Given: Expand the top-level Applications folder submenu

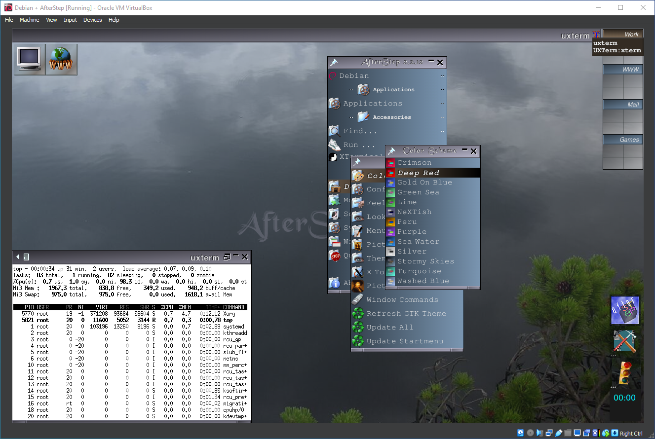Looking at the screenshot, I should click(373, 104).
